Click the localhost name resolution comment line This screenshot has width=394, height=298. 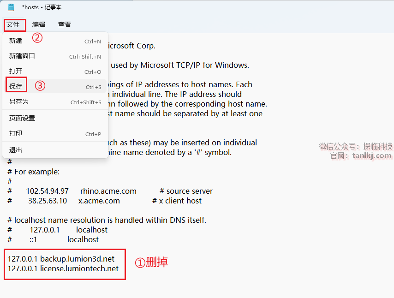tap(107, 221)
